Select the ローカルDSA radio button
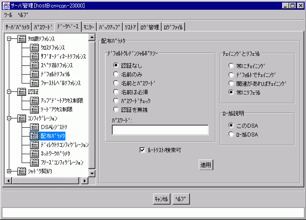Screen dimensions: 306x220 pos(231,134)
